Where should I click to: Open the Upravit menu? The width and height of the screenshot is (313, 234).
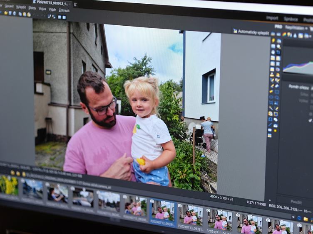click(x=9, y=6)
